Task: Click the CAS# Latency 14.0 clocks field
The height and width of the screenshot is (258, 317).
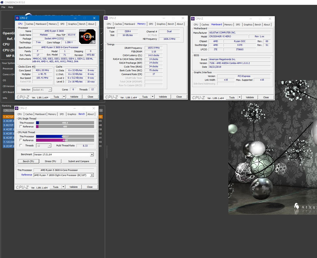Action: tap(154, 55)
